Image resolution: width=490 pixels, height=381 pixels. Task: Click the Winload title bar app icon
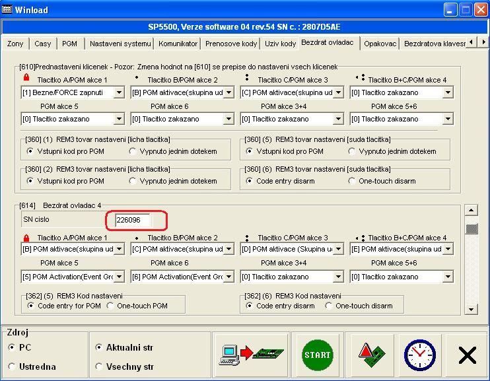[x=9, y=10]
